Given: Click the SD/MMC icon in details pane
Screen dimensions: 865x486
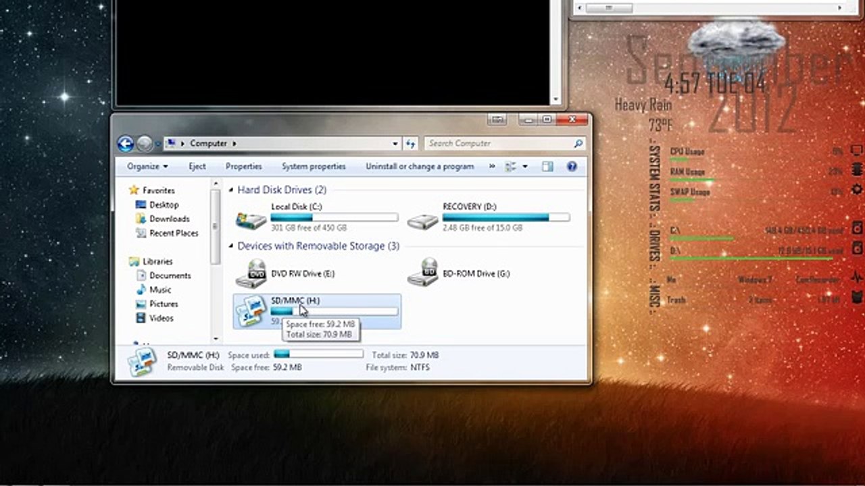Looking at the screenshot, I should pyautogui.click(x=142, y=362).
